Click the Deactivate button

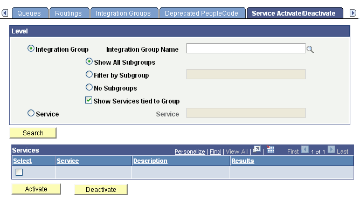101,189
